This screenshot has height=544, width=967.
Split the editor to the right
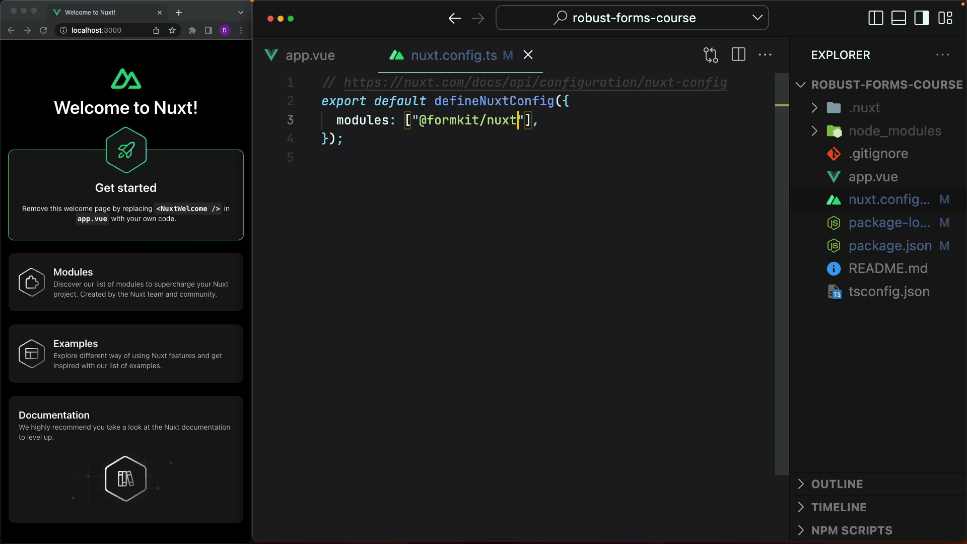pyautogui.click(x=738, y=54)
